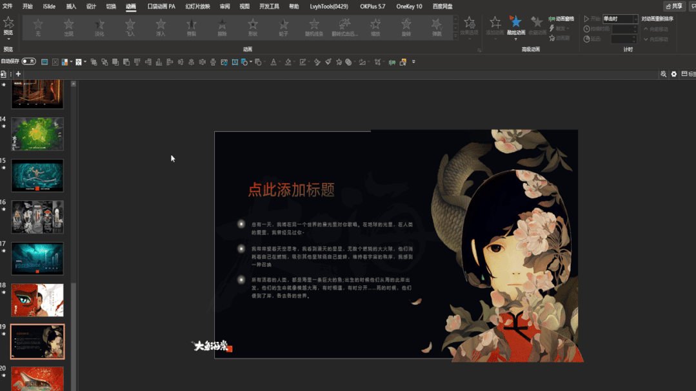Viewport: 696px width, 391px height.
Task: Open 酷炫动画 blue star tool
Action: point(516,26)
